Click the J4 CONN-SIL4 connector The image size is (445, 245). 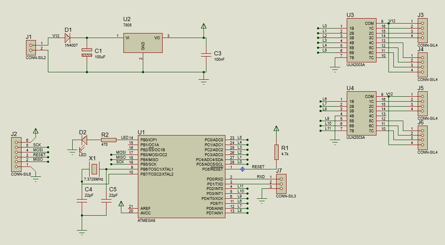[423, 65]
